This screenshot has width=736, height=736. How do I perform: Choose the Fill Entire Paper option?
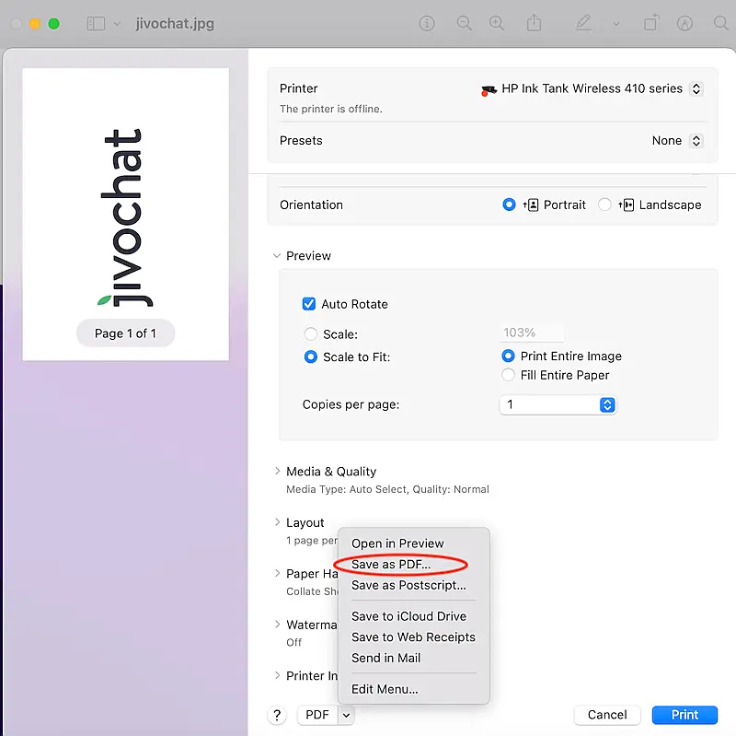point(508,375)
